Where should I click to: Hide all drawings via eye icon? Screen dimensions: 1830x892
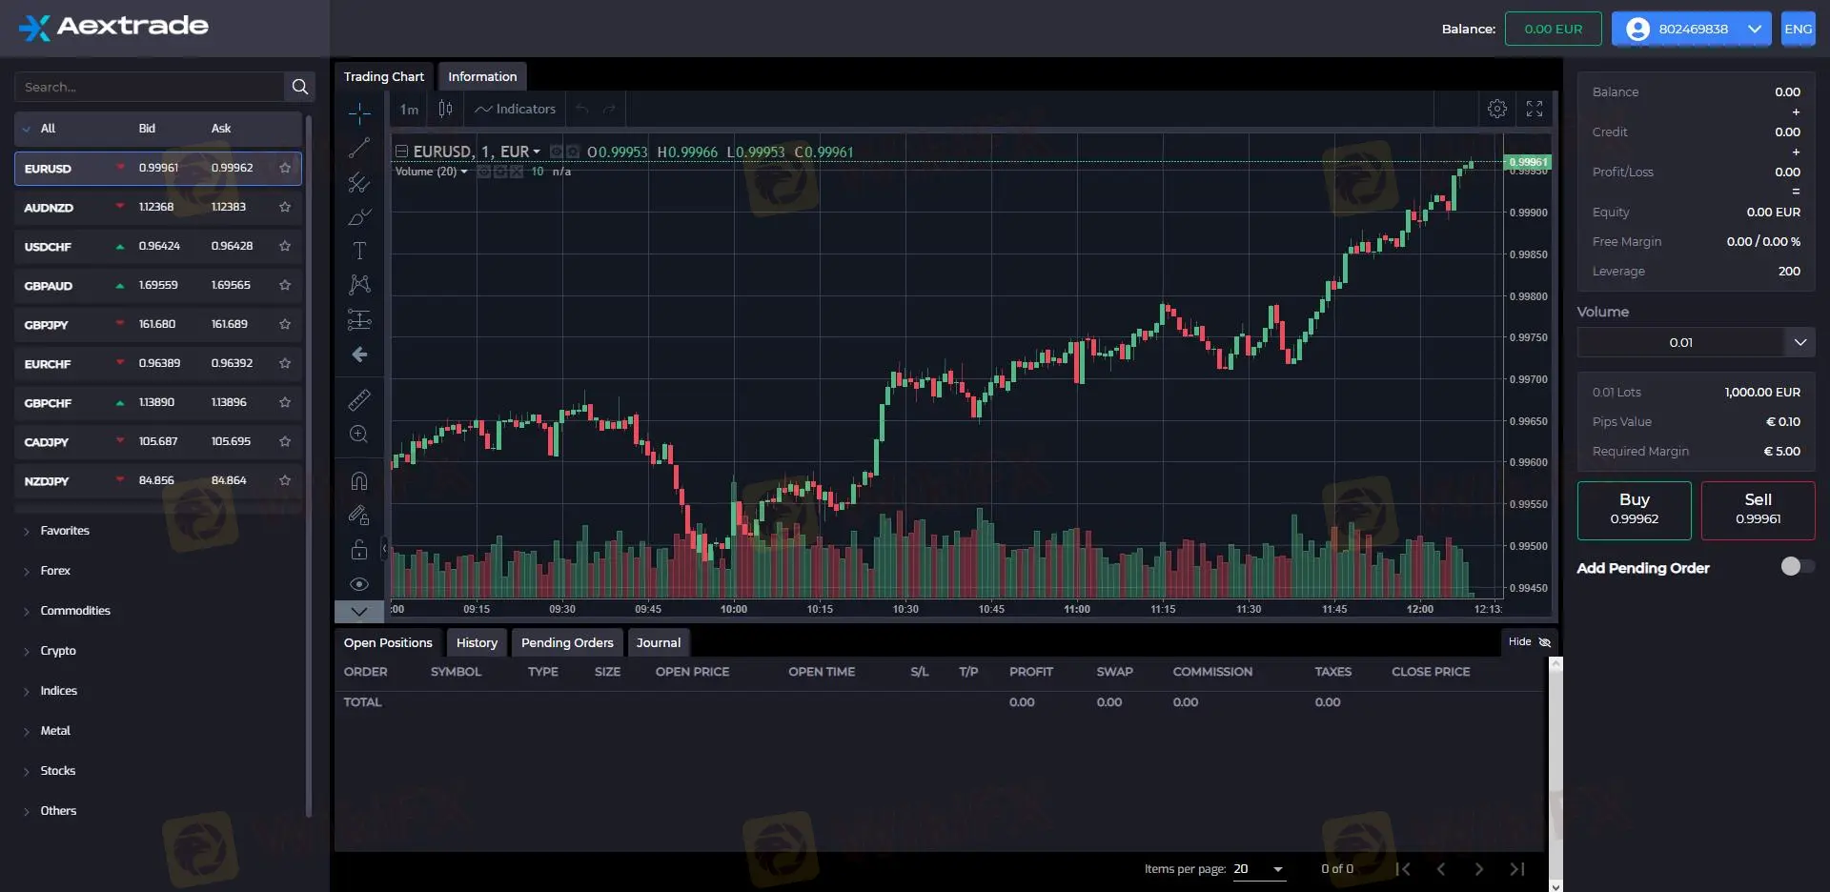359,584
